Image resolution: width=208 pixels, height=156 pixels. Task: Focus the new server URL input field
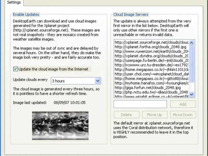tap(140, 104)
